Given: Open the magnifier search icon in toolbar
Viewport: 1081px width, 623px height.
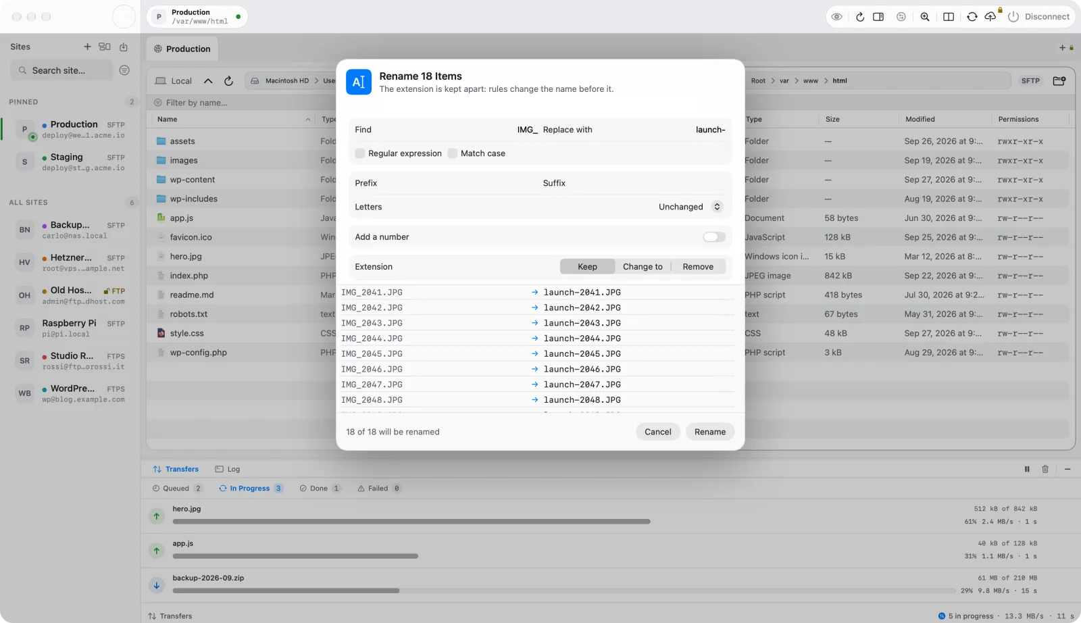Looking at the screenshot, I should [x=925, y=17].
